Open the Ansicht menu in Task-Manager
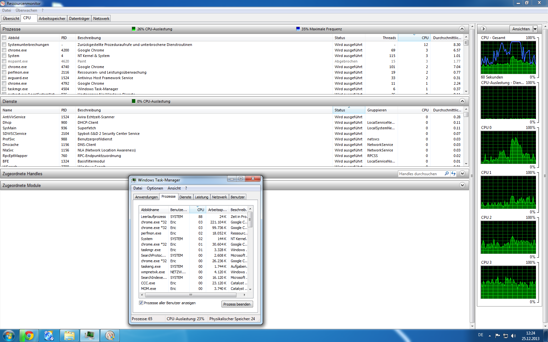Viewport: 548px width, 342px height. (x=174, y=188)
